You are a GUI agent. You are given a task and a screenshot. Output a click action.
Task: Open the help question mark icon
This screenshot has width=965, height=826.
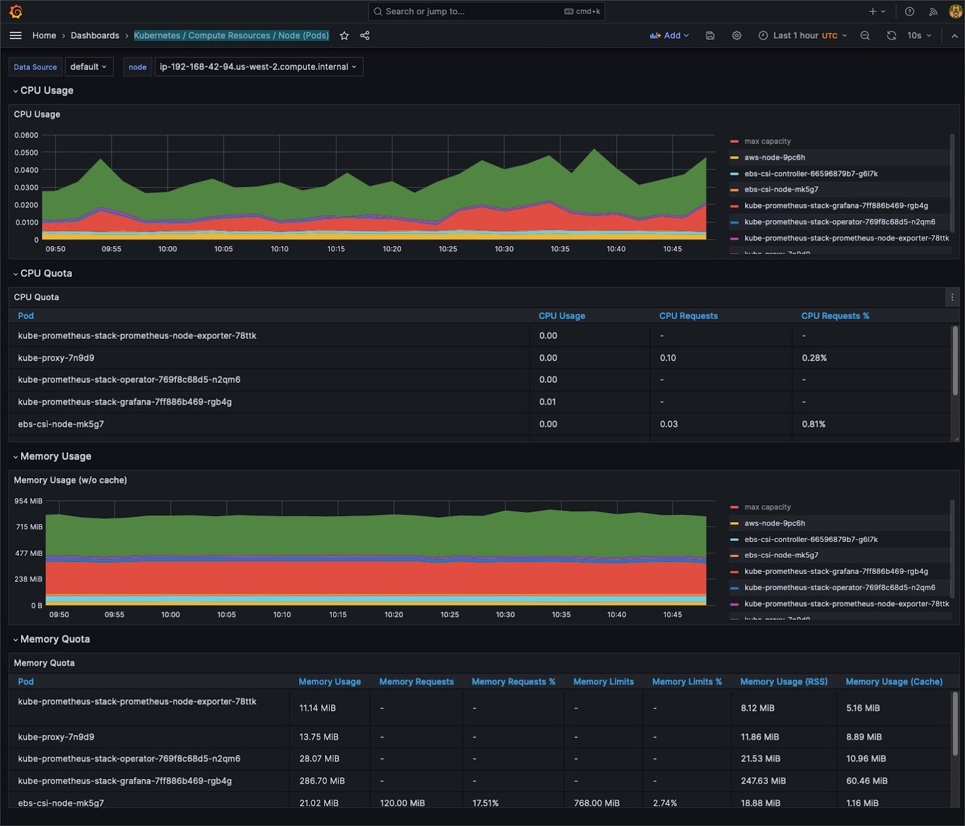tap(910, 11)
